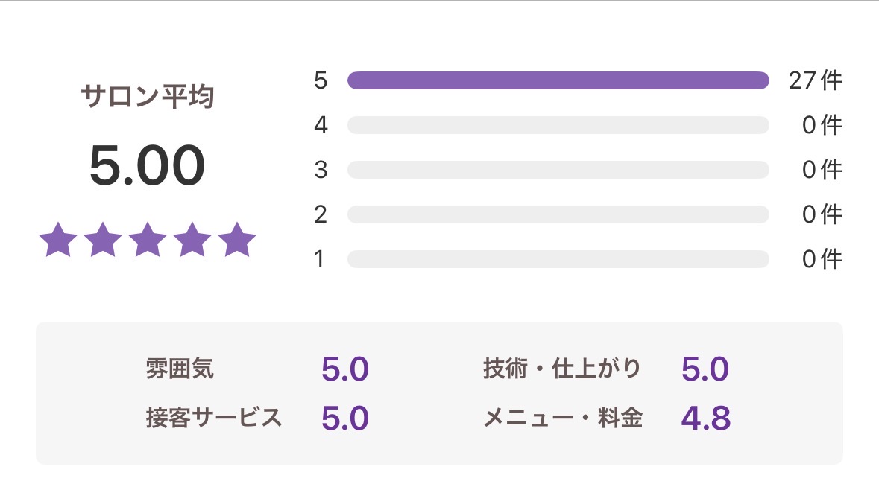Image resolution: width=879 pixels, height=487 pixels.
Task: Open the 27件 review count link
Action: coord(815,80)
